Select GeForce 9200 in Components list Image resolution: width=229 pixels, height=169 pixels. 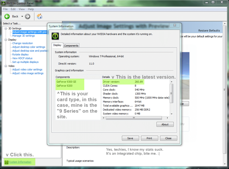click(64, 86)
